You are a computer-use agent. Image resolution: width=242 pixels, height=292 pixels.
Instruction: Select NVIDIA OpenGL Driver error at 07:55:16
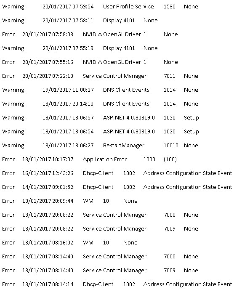point(90,62)
